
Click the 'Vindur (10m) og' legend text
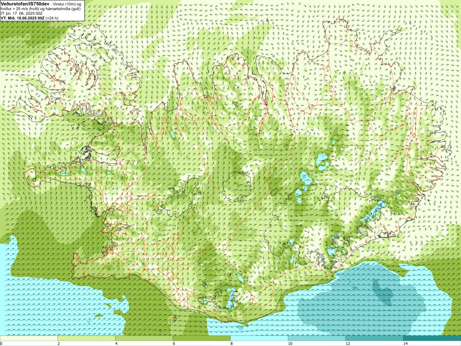(x=67, y=4)
